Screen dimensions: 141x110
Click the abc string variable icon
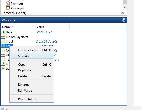3,69
